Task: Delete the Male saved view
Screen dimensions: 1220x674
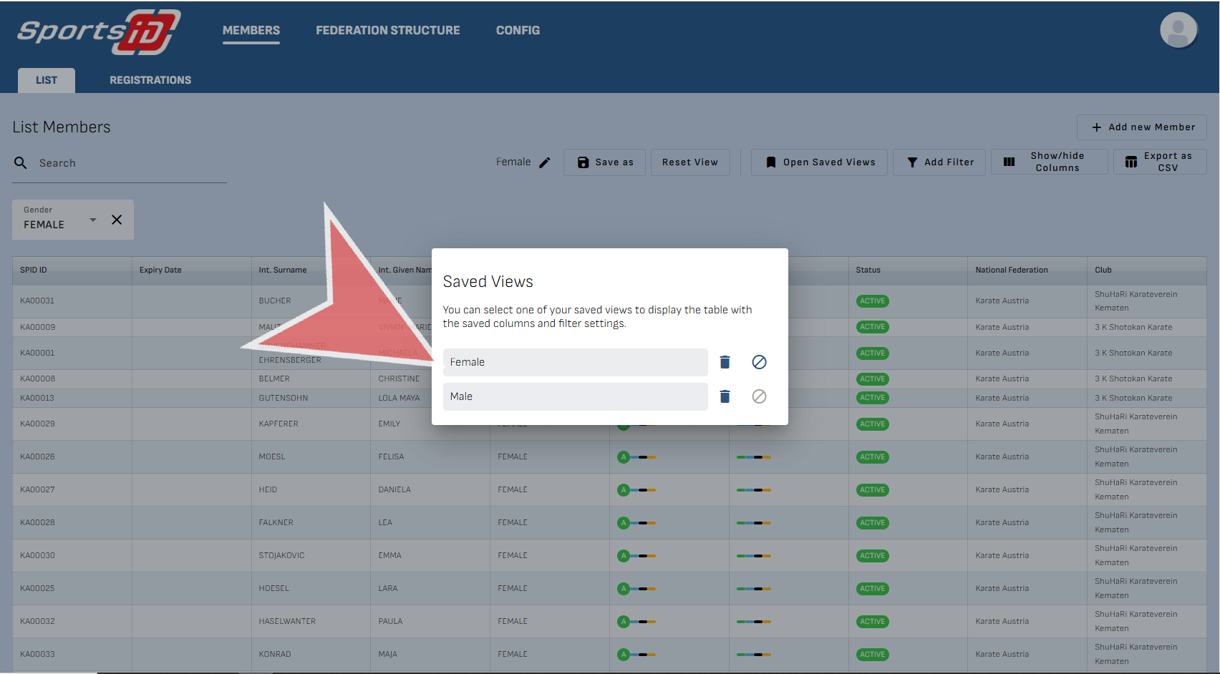Action: click(725, 396)
